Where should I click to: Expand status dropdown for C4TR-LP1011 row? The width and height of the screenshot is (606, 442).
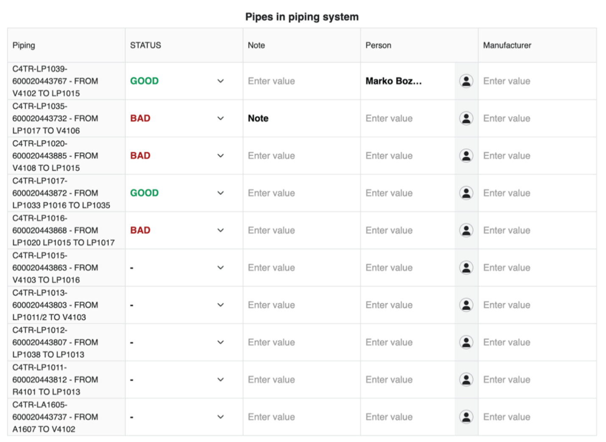(x=220, y=379)
